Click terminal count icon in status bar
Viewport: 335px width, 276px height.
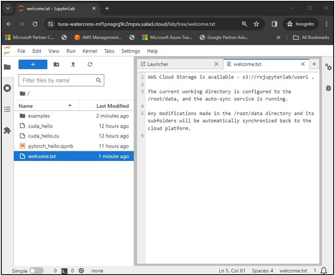pos(64,271)
